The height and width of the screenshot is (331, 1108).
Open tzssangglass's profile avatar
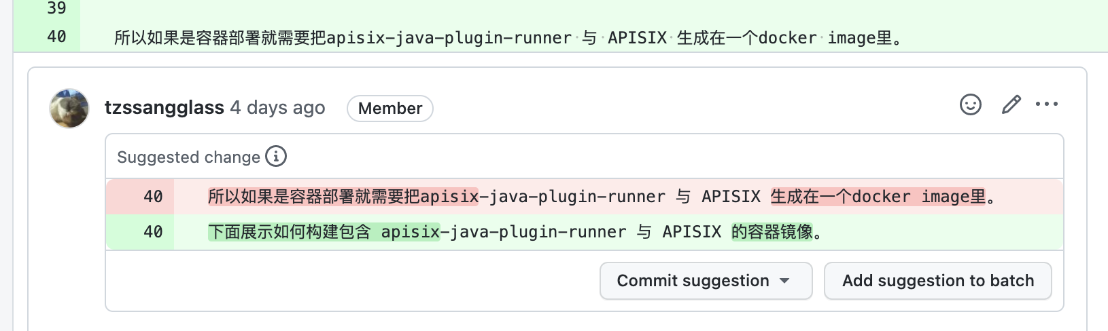coord(69,108)
